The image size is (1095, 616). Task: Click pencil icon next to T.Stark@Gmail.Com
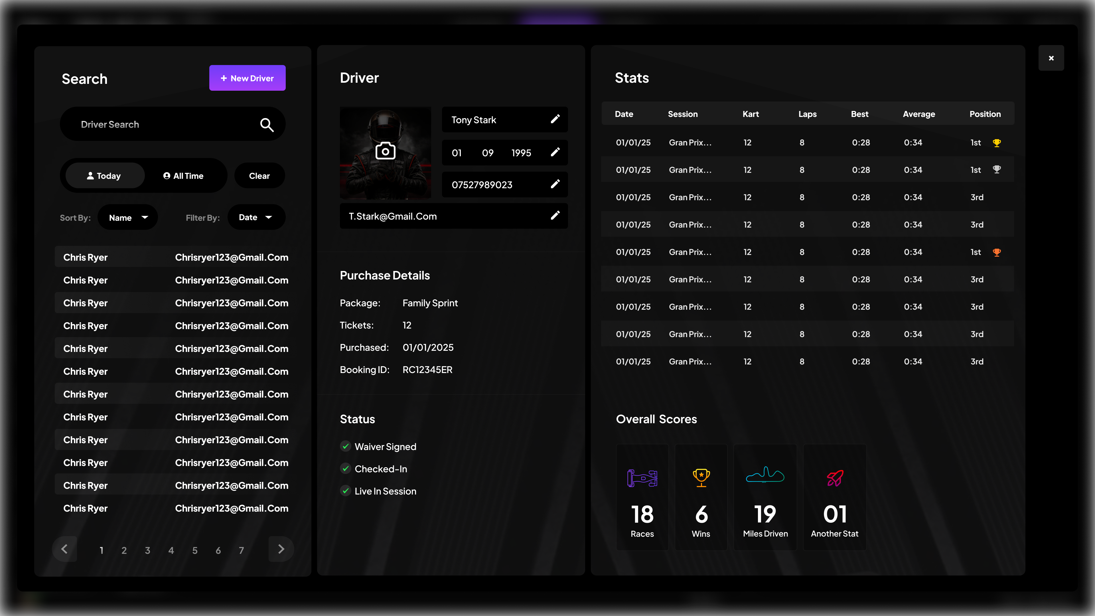point(555,216)
